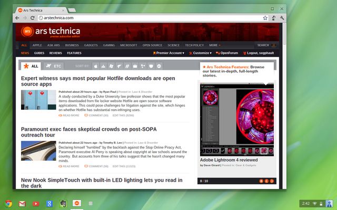Launch Chrome from the shelf
This screenshot has width=337, height=210.
(8, 203)
